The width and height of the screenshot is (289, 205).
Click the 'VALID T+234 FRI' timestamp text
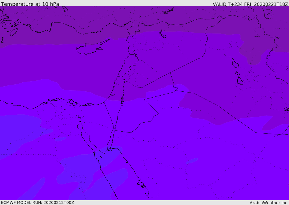[x=250, y=4]
